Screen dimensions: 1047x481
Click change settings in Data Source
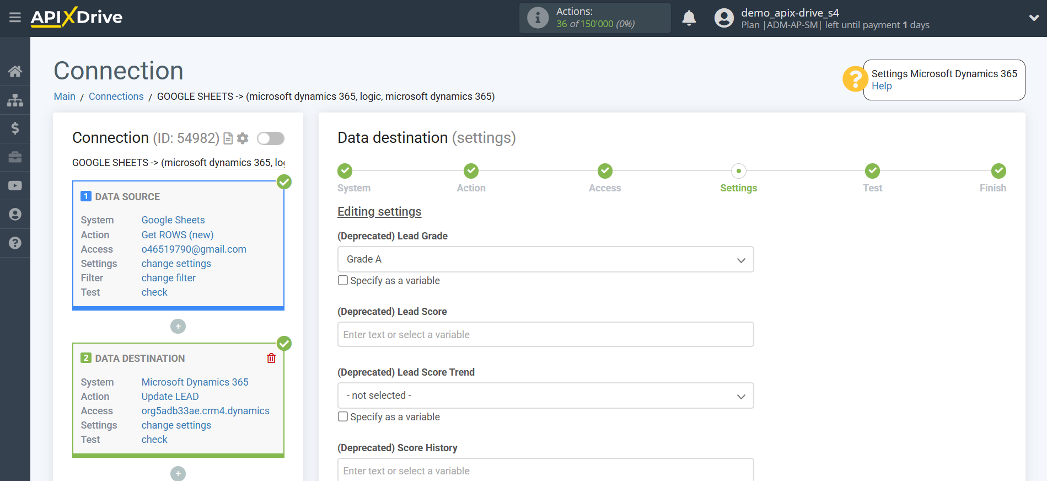pos(176,264)
